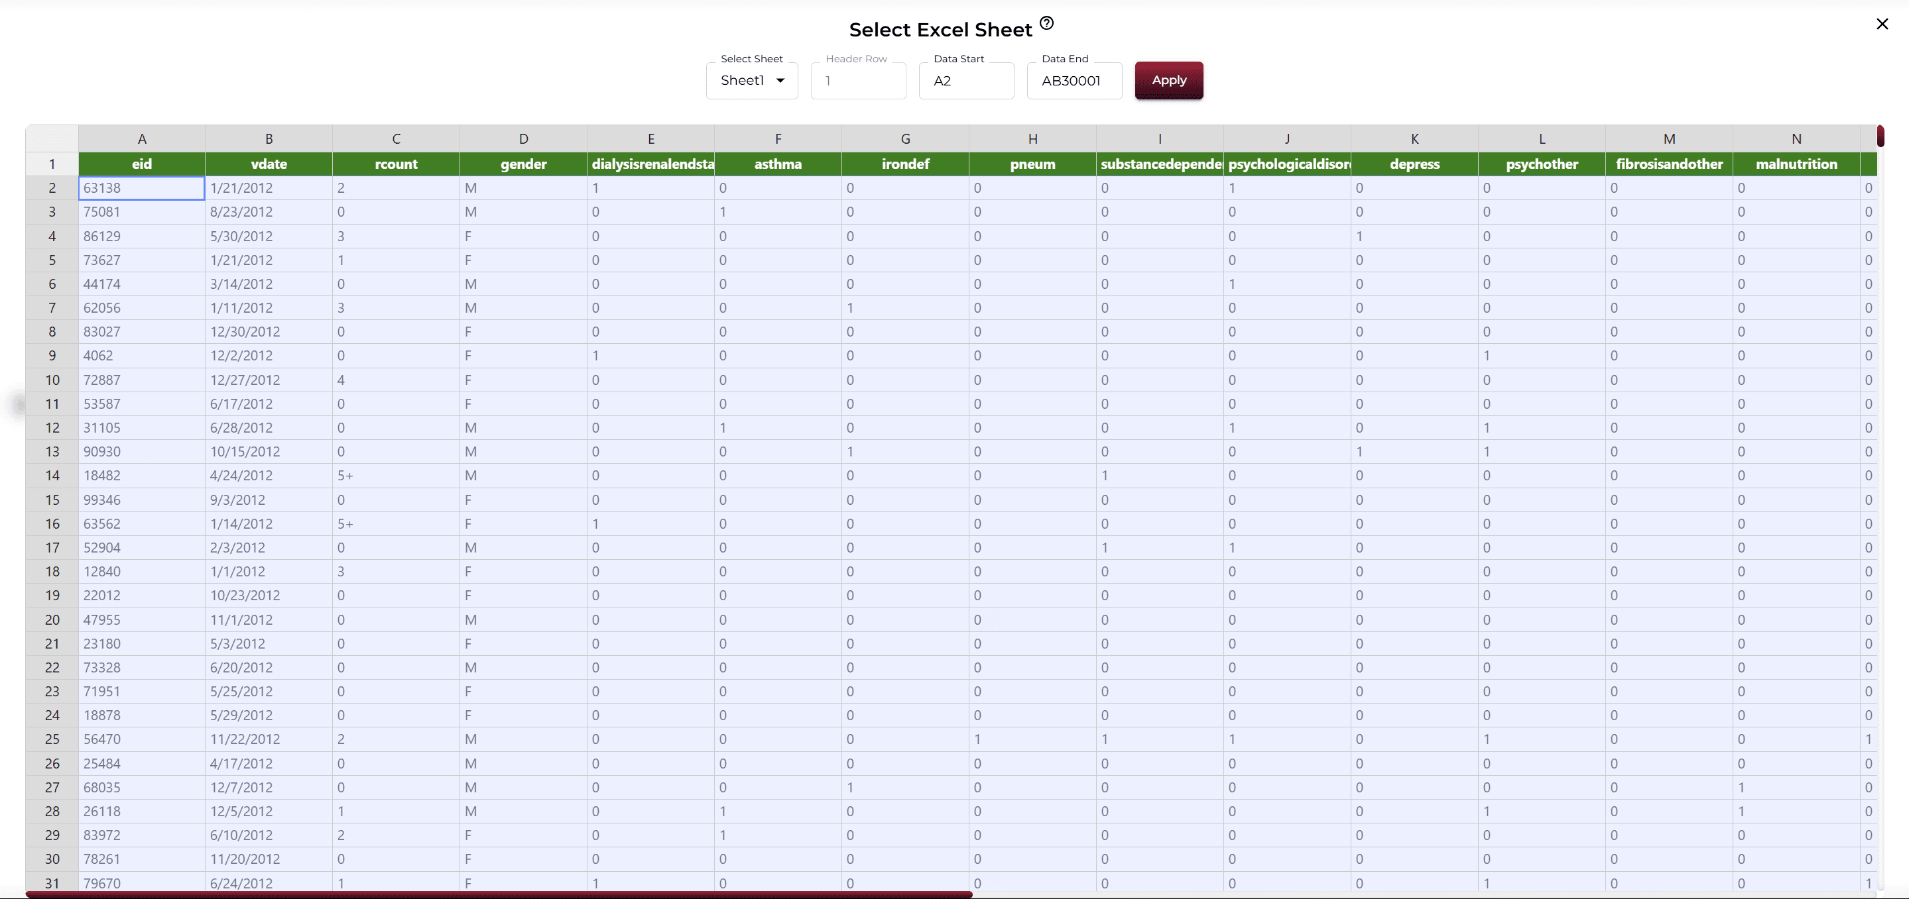Click the Data Start field containing A2

click(966, 81)
